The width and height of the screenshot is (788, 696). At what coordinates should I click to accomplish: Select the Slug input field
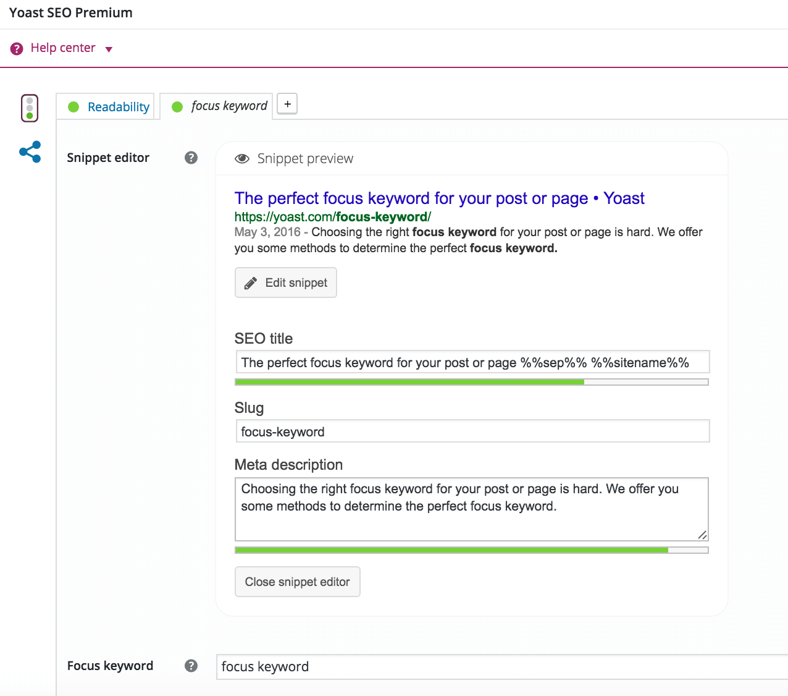tap(471, 431)
